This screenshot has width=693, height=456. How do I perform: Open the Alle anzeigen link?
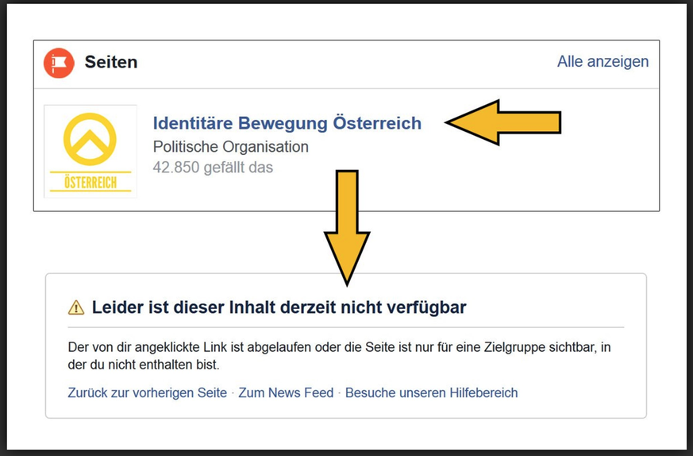coord(603,62)
